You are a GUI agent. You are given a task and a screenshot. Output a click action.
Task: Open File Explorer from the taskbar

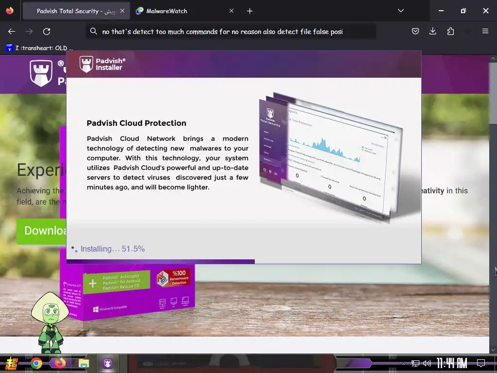[x=83, y=363]
